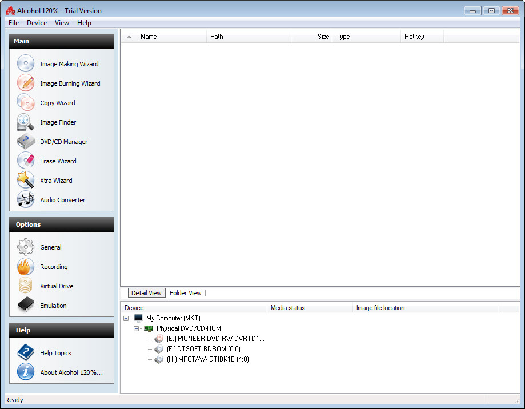The image size is (525, 409).
Task: Open the Device menu
Action: [37, 23]
